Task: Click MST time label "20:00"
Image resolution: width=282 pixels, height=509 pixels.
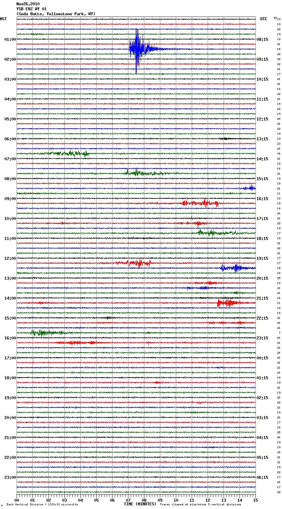Action: (x=10, y=418)
